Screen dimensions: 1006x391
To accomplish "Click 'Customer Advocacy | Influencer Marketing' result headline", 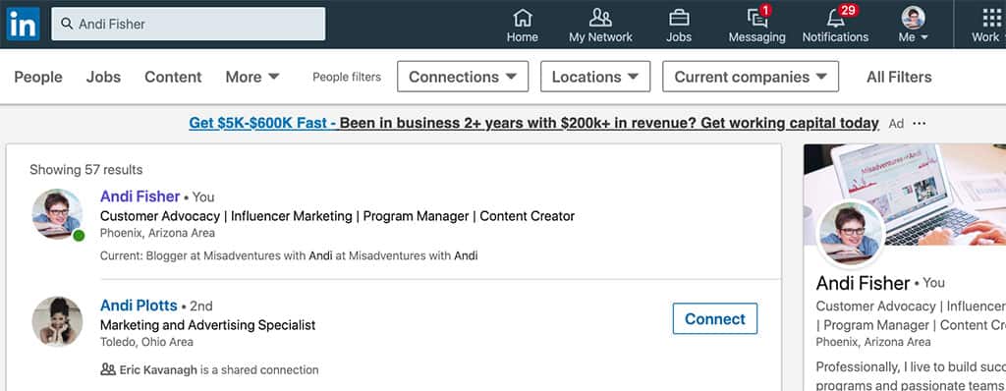I will 338,216.
